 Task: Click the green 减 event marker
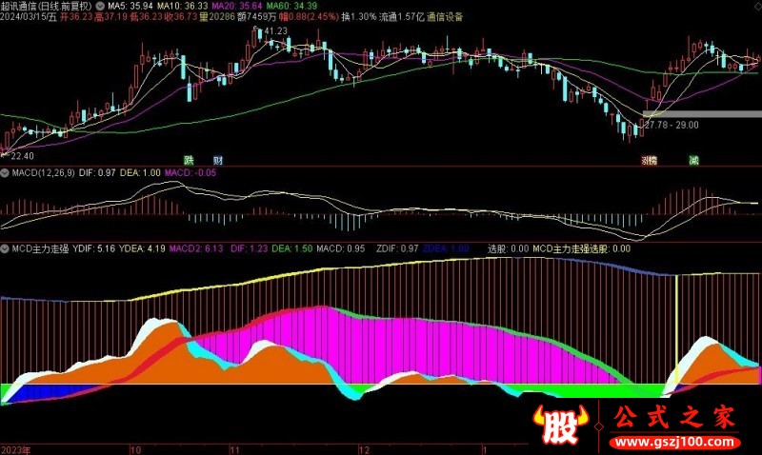pos(694,160)
